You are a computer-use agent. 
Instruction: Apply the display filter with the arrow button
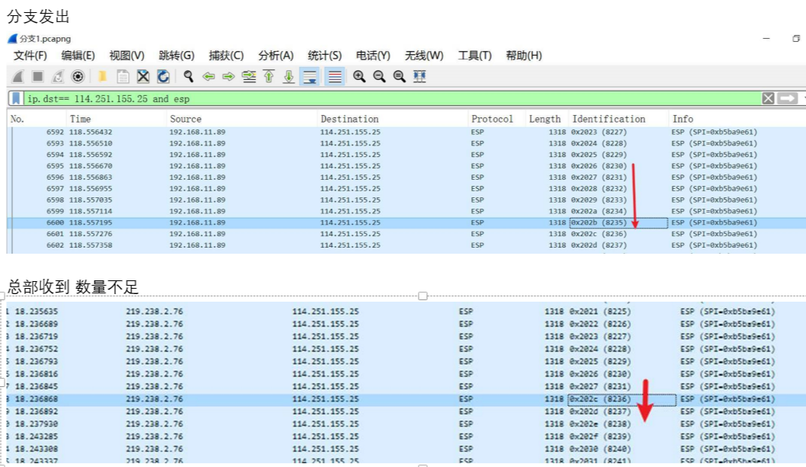point(787,98)
